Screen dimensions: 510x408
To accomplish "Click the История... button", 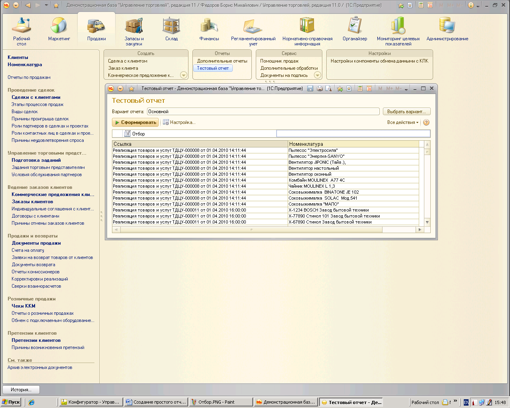I will [21, 390].
